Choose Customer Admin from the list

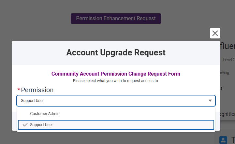(x=45, y=114)
